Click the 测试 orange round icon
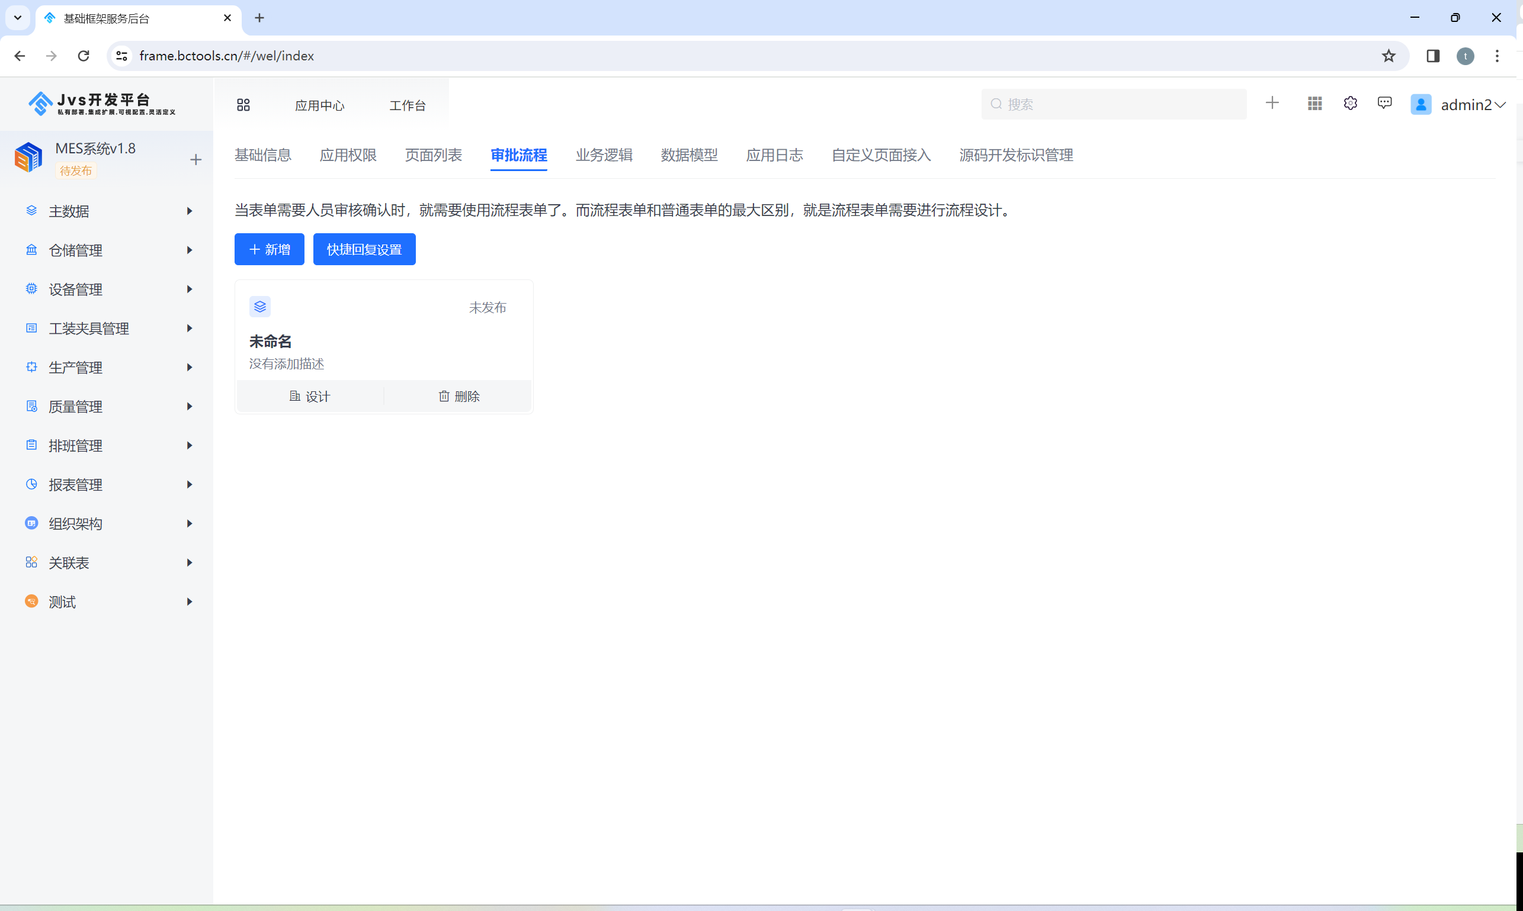The width and height of the screenshot is (1523, 911). point(31,601)
